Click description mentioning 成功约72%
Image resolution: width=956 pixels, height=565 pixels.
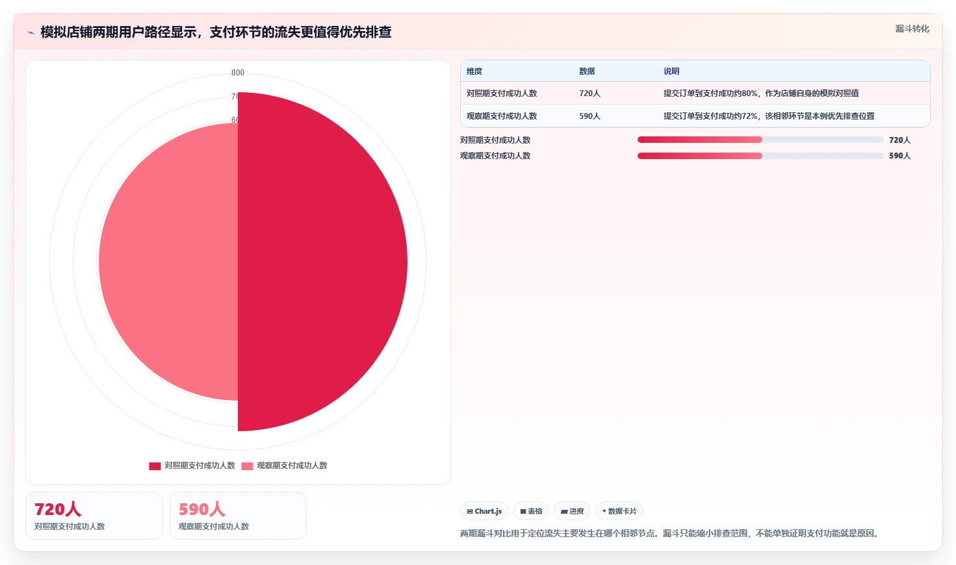769,116
